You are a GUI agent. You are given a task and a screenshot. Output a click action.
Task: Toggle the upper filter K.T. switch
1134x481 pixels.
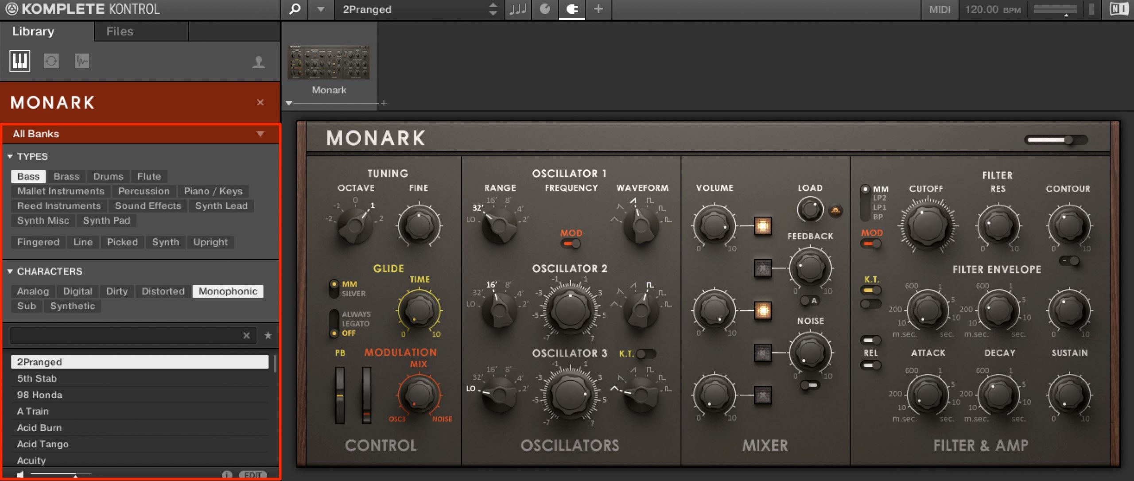[x=871, y=291]
